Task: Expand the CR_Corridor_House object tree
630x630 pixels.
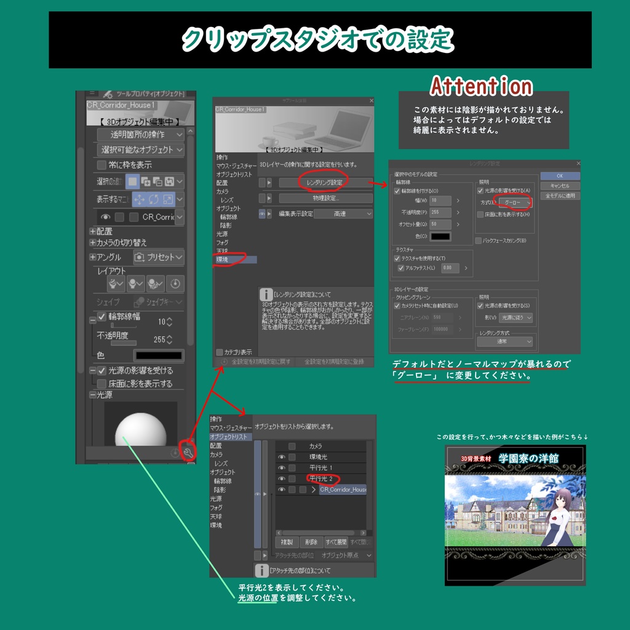Action: point(314,489)
